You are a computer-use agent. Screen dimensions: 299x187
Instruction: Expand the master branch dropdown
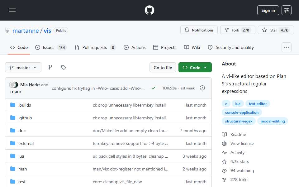(x=23, y=68)
